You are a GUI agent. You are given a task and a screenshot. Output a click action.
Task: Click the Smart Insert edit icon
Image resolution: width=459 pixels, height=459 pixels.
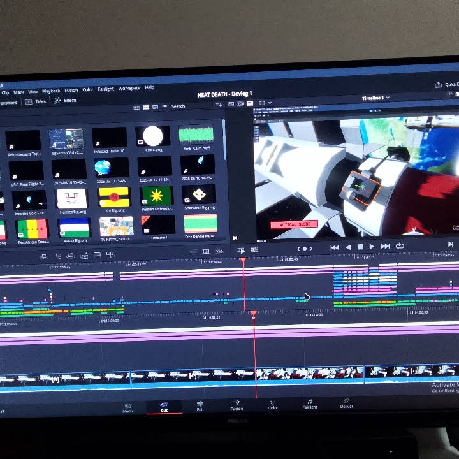(44, 257)
